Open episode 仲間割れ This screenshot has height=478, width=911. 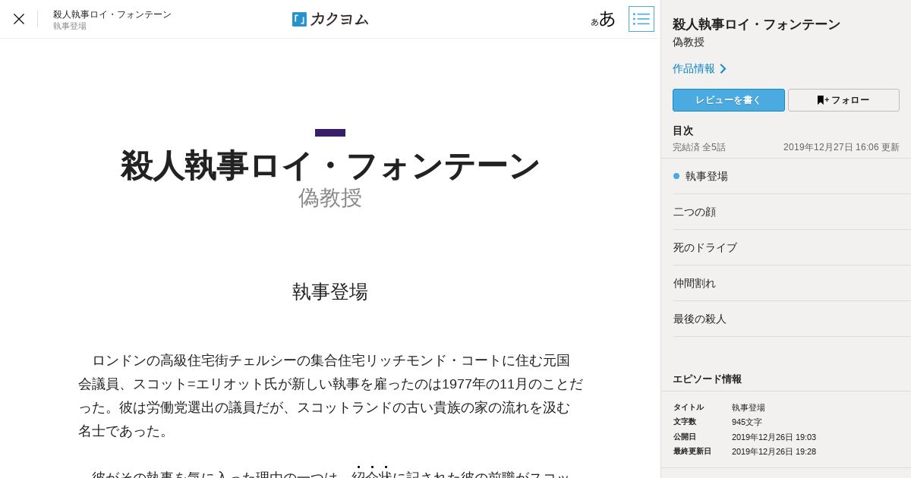[792, 283]
